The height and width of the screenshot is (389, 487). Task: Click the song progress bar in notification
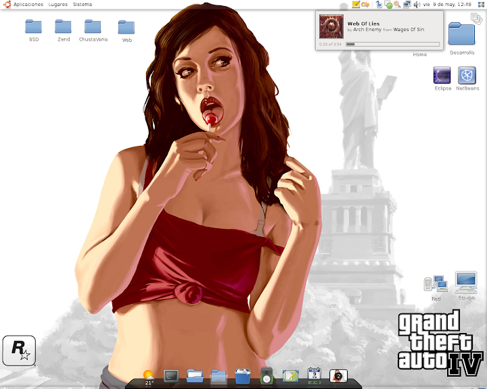[x=392, y=45]
